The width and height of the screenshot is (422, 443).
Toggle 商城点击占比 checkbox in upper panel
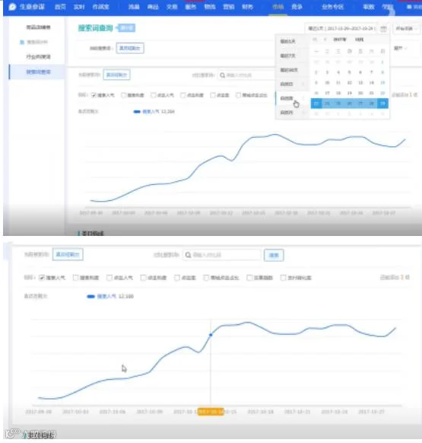[x=238, y=95]
